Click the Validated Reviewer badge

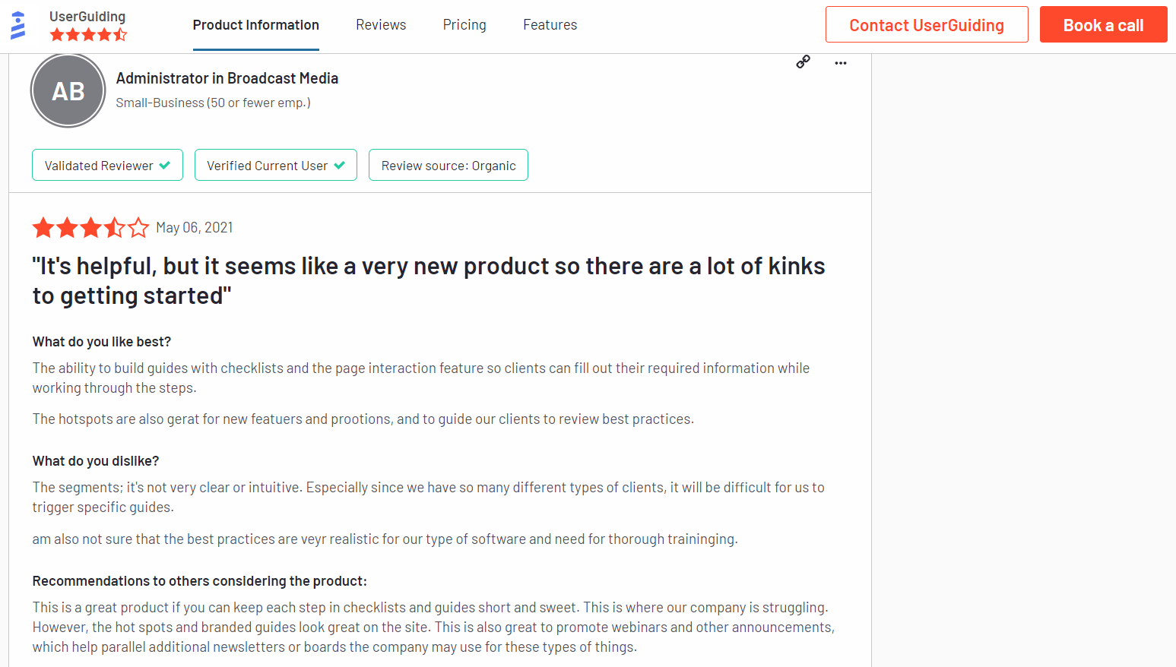point(107,165)
